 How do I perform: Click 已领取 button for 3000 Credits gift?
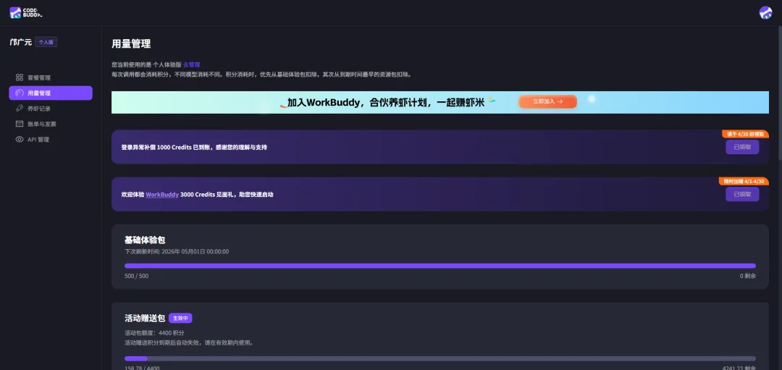click(x=742, y=195)
